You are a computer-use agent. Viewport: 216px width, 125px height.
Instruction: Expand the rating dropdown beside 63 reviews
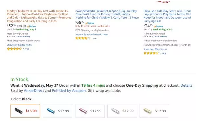[92, 38]
